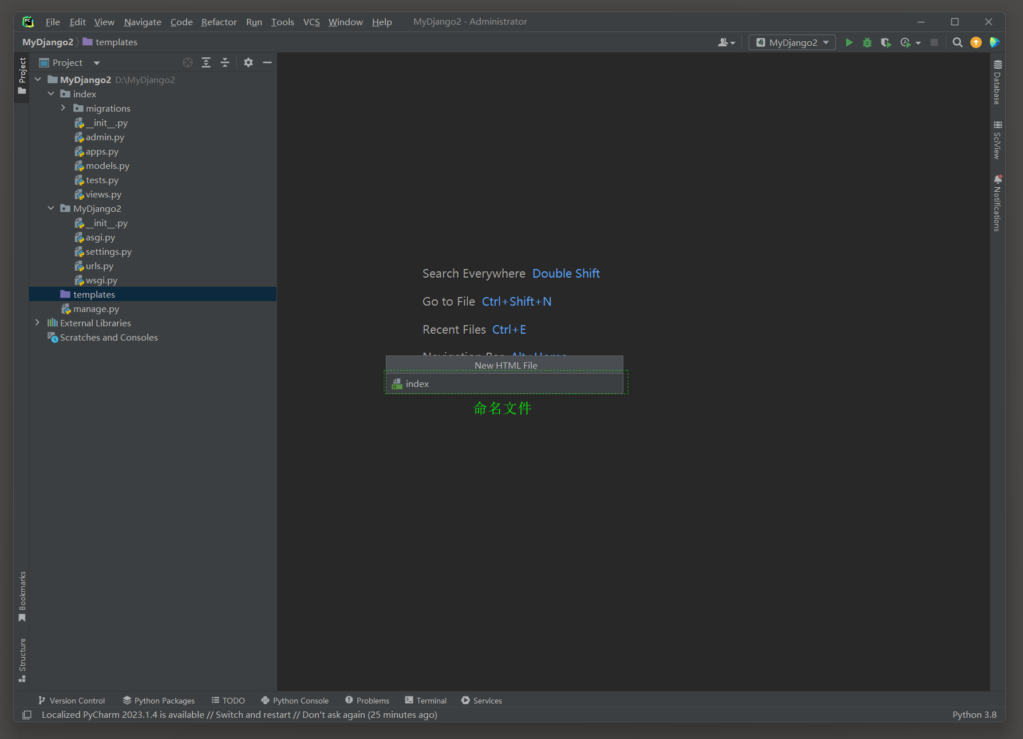The width and height of the screenshot is (1023, 739).
Task: Click the orange update arrow icon
Action: pyautogui.click(x=976, y=42)
